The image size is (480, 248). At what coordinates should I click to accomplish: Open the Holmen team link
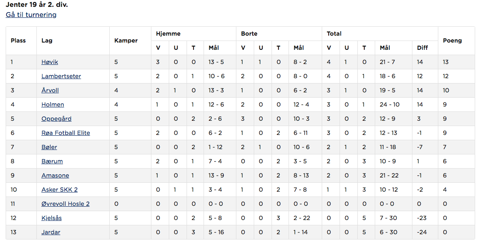(53, 105)
